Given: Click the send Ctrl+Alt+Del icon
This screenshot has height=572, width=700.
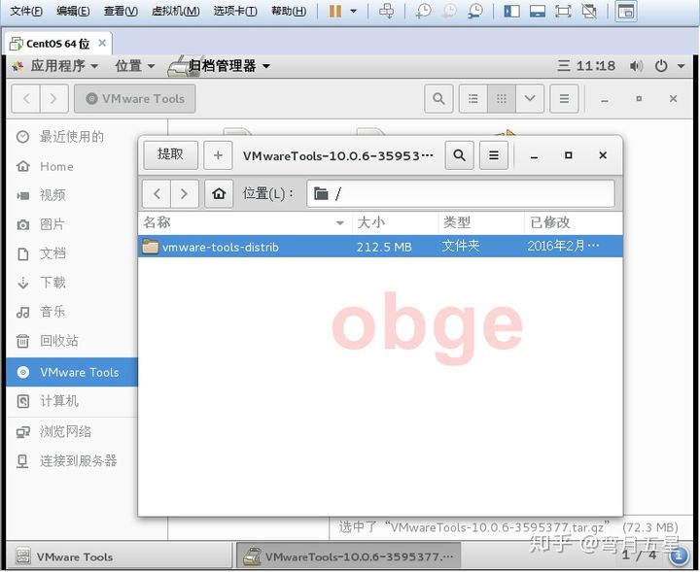Looking at the screenshot, I should click(386, 11).
